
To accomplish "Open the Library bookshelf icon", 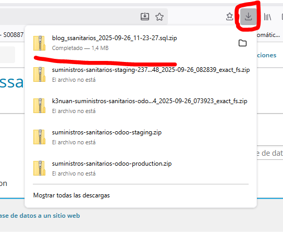I will coord(267,17).
